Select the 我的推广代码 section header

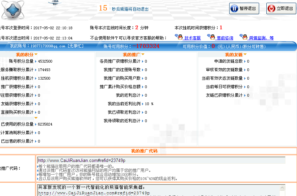144,151
